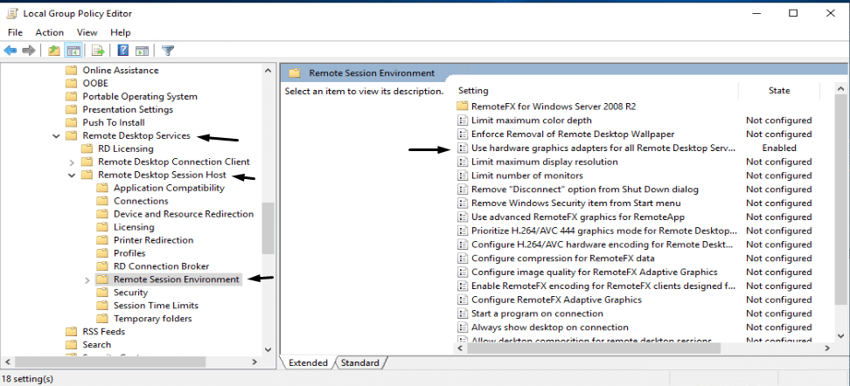
Task: Collapse the Remote Desktop Services tree node
Action: point(57,136)
